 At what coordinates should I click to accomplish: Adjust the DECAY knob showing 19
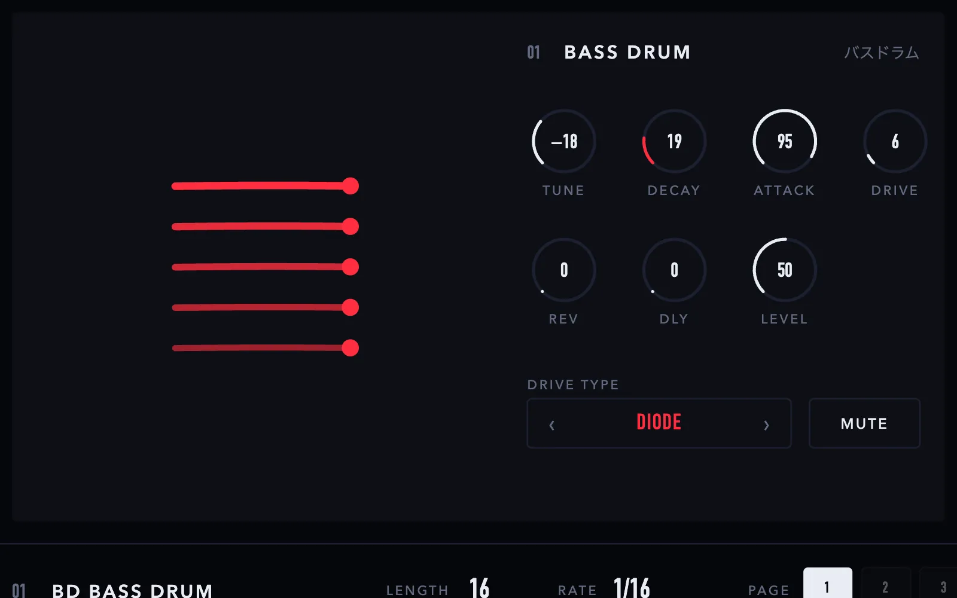(674, 141)
